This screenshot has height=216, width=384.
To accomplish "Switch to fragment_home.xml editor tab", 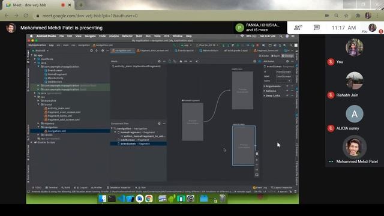I will coord(266,50).
